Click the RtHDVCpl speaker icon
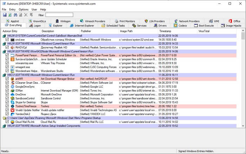Screen dimensions: 246x154 (x=12, y=47)
